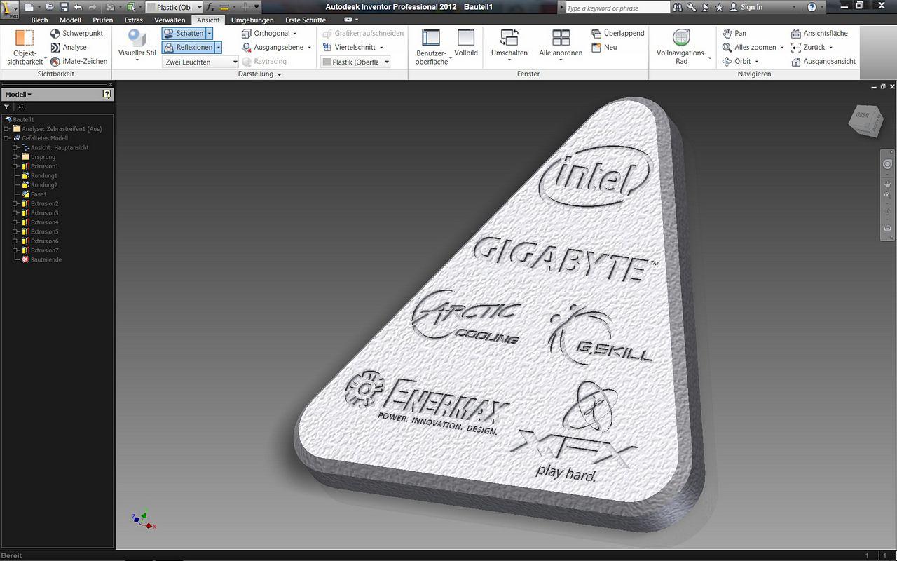
Task: Open the Erste Schritte tab
Action: 306,20
